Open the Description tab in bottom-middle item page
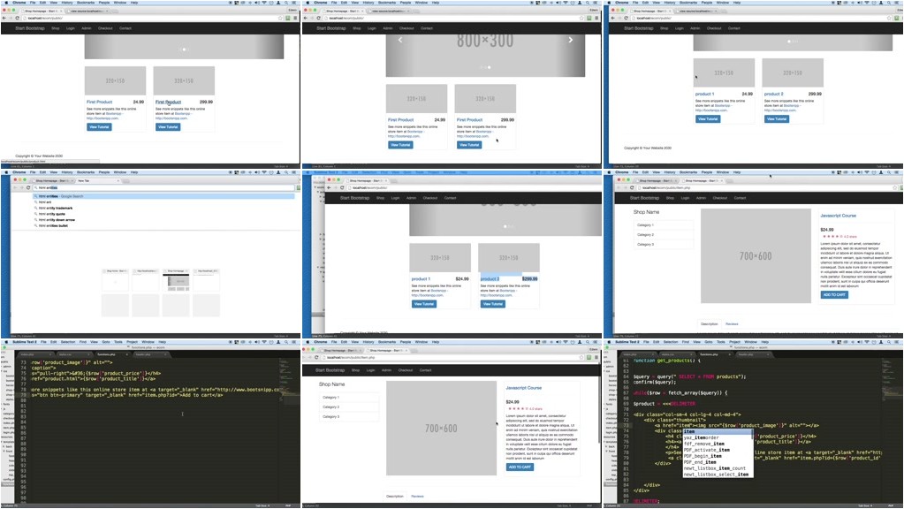904x509 pixels. [395, 497]
